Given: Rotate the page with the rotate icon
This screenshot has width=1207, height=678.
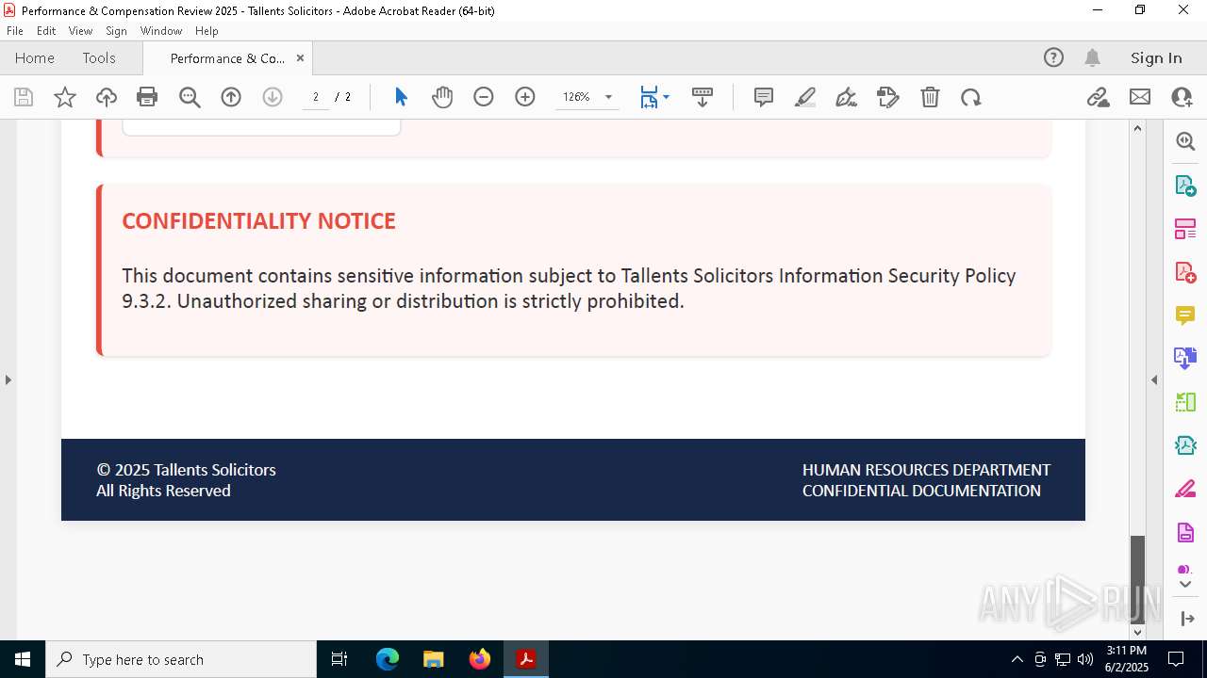Looking at the screenshot, I should point(971,97).
